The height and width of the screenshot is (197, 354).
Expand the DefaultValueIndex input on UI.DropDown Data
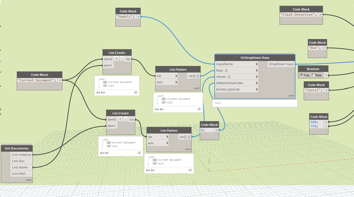[256, 83]
